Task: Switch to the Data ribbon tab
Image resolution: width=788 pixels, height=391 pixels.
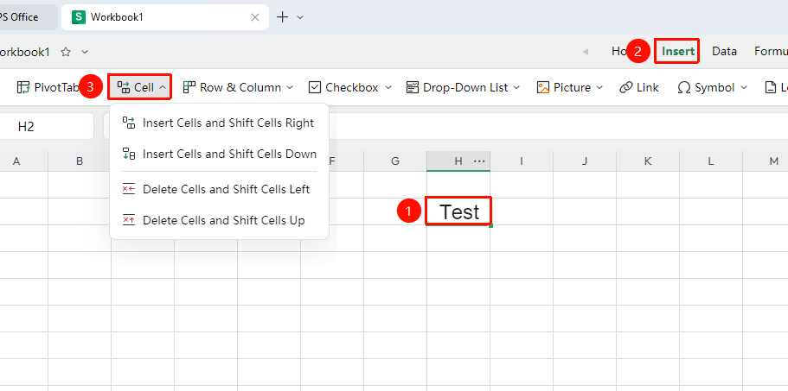Action: 724,51
